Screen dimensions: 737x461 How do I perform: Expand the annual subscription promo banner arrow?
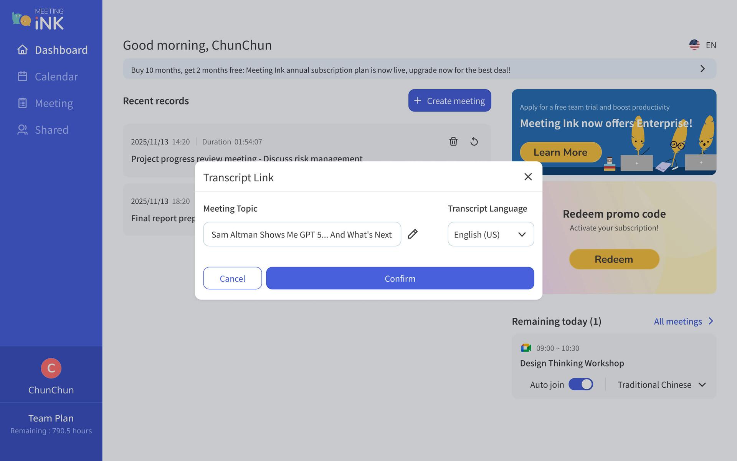pyautogui.click(x=702, y=69)
